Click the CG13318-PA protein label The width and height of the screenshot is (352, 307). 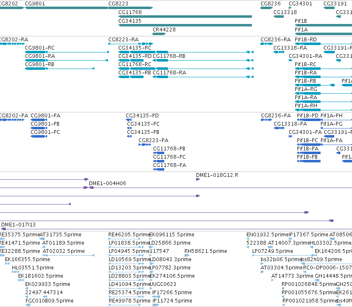tap(290, 124)
